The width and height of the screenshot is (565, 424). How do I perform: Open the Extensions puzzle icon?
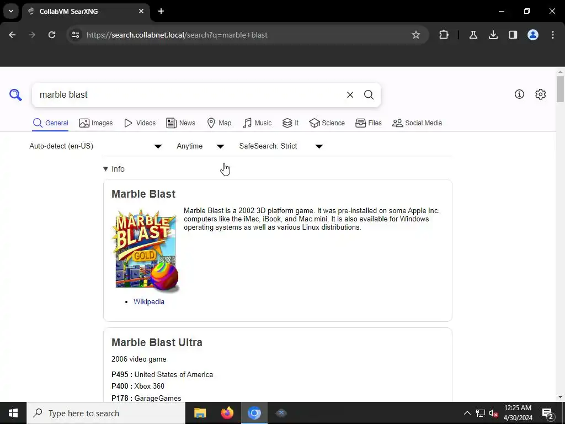pos(444,35)
